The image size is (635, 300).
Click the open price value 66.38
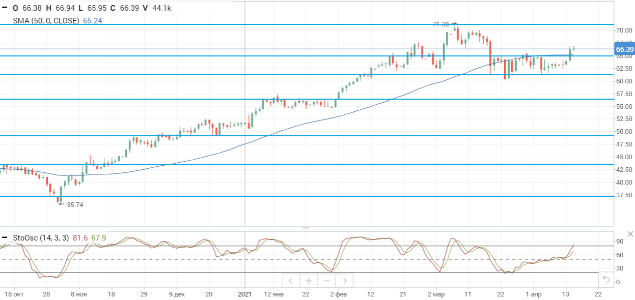coord(32,8)
